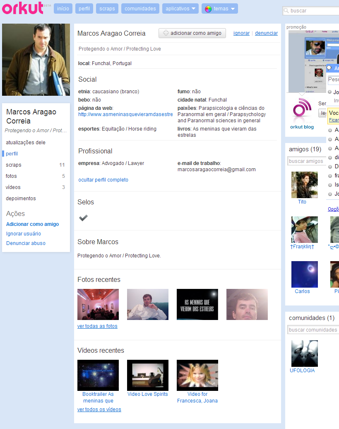Open Booktrailer video thumbnail
The width and height of the screenshot is (339, 429).
coord(98,375)
